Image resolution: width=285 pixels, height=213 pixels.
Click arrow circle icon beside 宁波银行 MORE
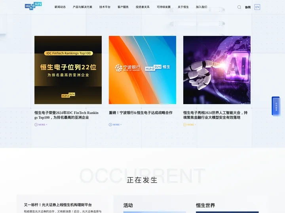(x=110, y=125)
